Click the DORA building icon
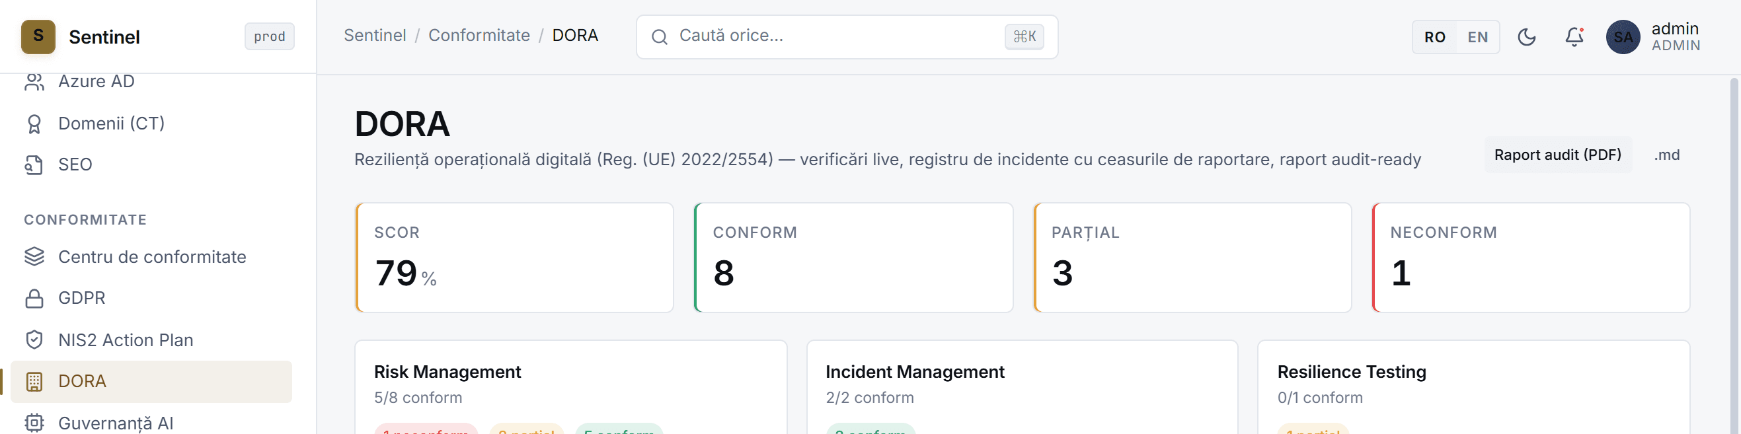This screenshot has height=434, width=1741. click(34, 382)
